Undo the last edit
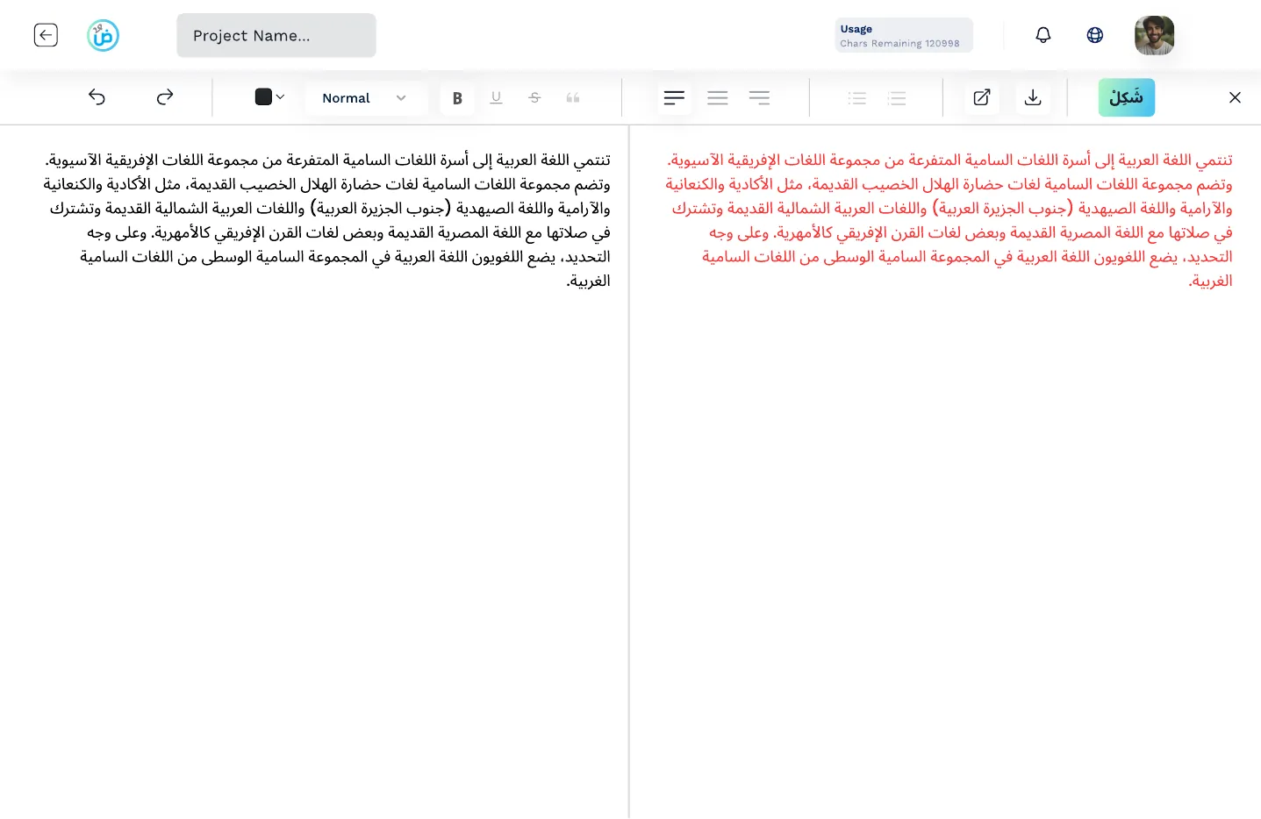This screenshot has height=819, width=1261. (x=97, y=97)
